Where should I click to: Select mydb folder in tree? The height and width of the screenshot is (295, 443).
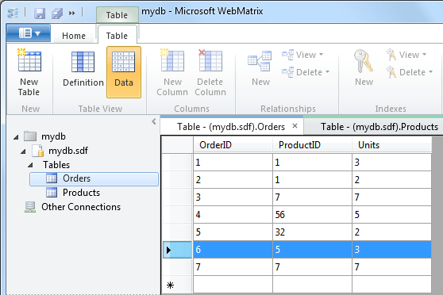point(45,136)
